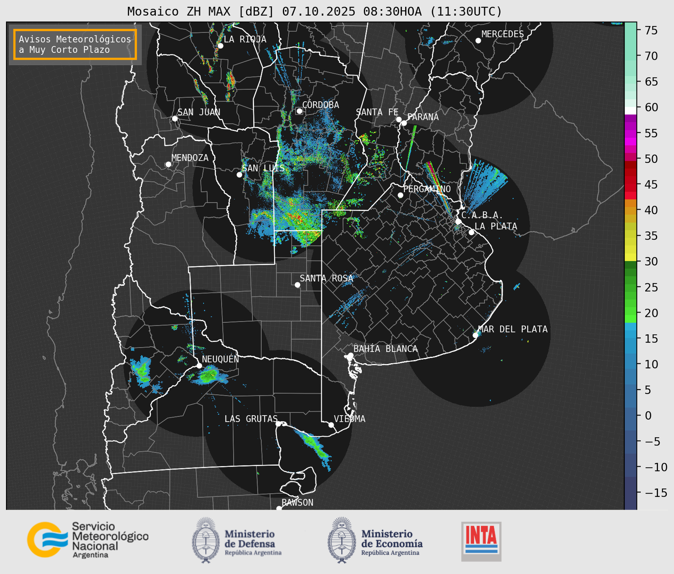Select the San Juan city marker dot

[x=175, y=119]
